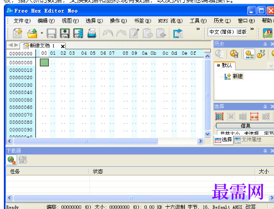The width and height of the screenshot is (274, 209).
Task: Open the 窗口 menu
Action: coord(246,21)
